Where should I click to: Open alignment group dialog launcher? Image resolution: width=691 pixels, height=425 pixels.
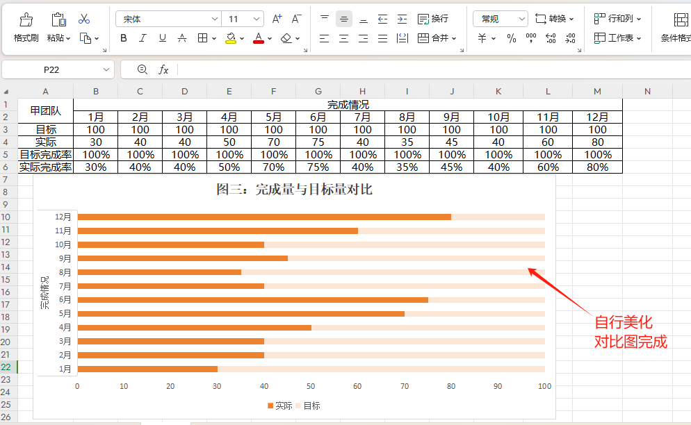pyautogui.click(x=462, y=50)
